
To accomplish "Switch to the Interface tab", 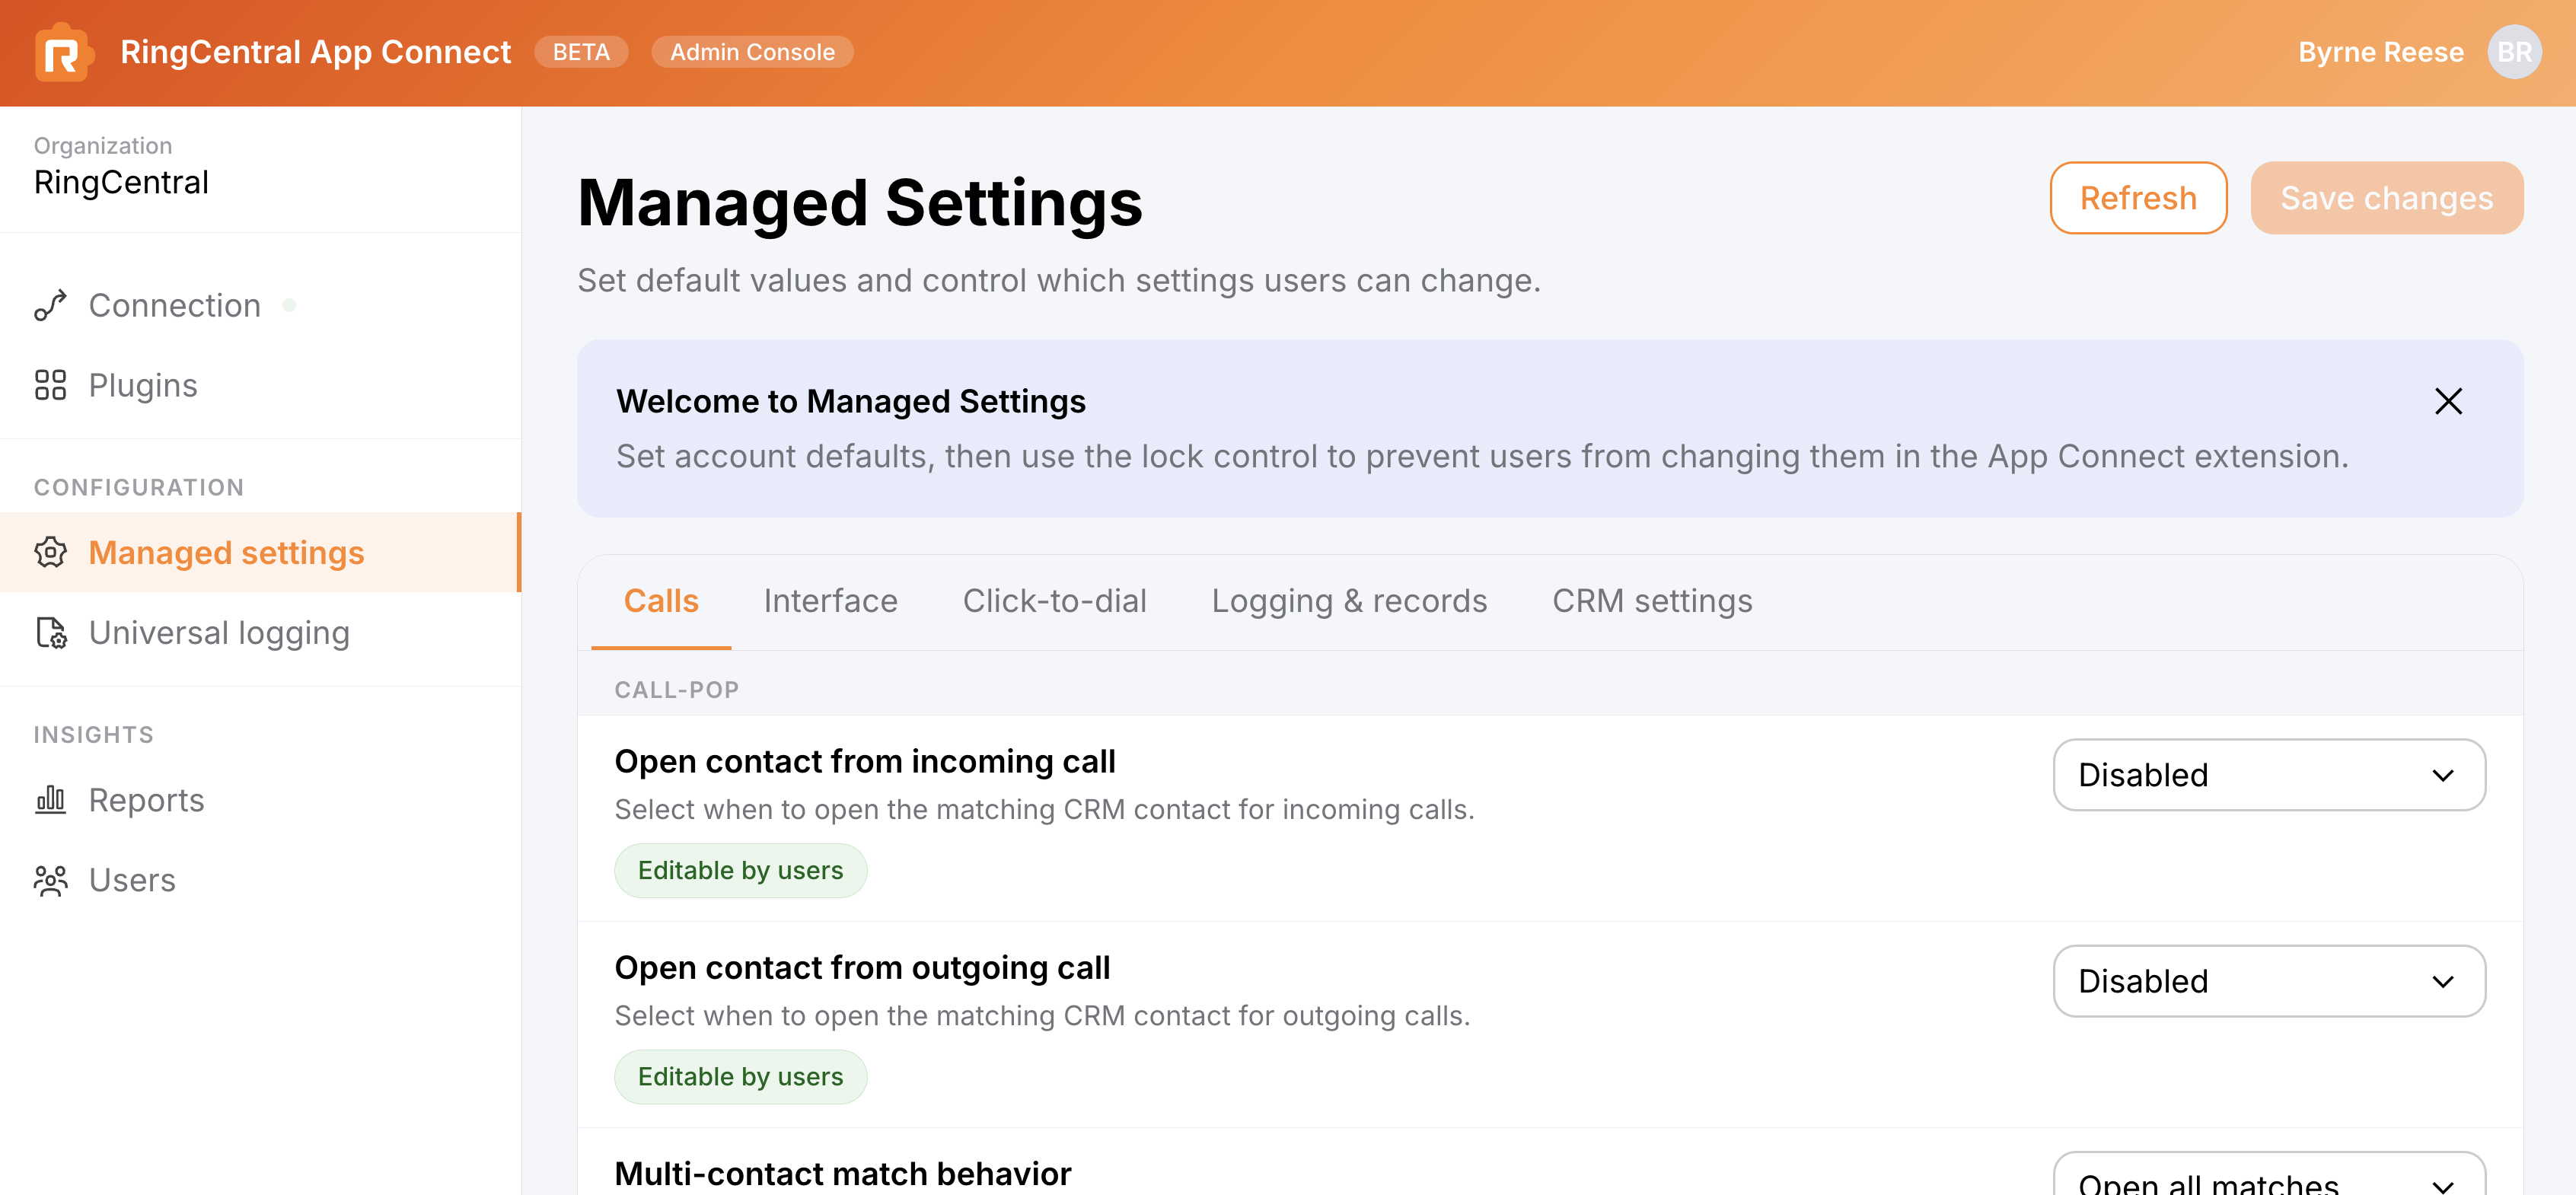I will tap(830, 601).
